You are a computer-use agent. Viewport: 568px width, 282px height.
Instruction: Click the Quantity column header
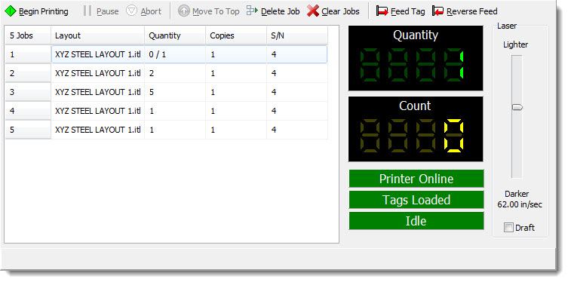175,35
